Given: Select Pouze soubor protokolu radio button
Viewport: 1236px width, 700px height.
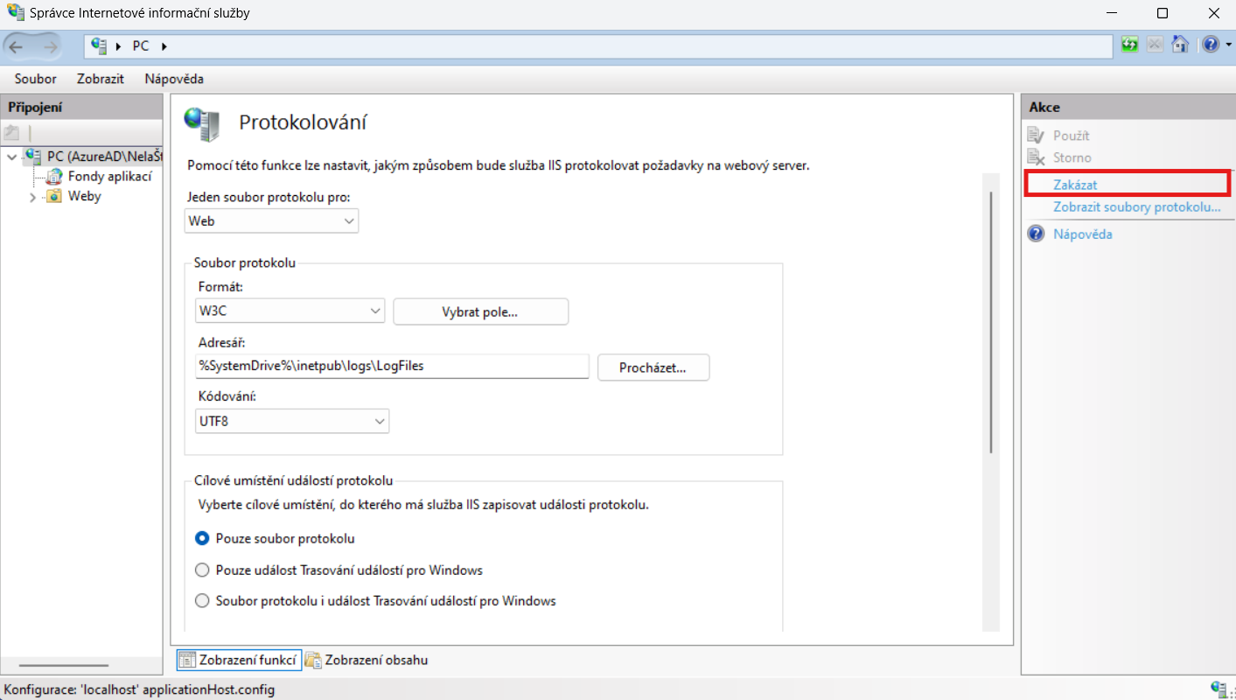Looking at the screenshot, I should tap(202, 538).
